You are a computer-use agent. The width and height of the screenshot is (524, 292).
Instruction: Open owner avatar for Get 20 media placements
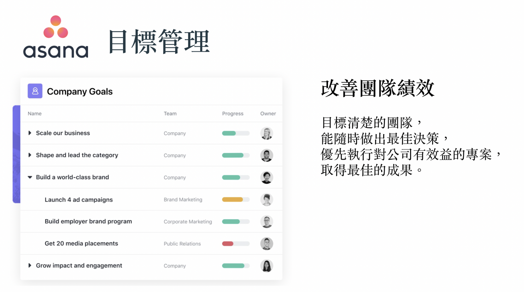(267, 244)
